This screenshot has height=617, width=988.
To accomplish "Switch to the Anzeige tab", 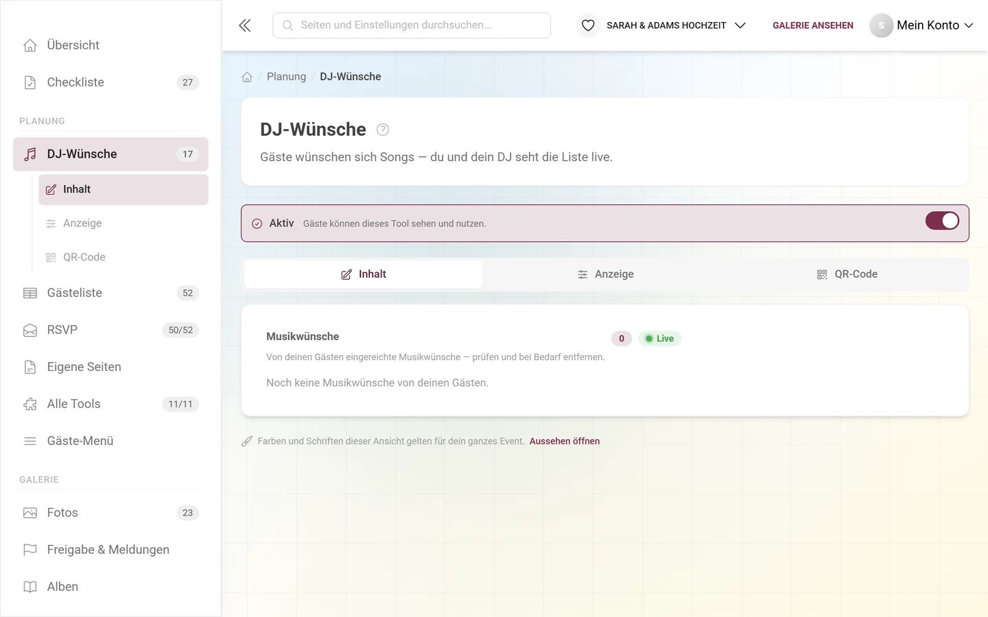I will tap(605, 274).
